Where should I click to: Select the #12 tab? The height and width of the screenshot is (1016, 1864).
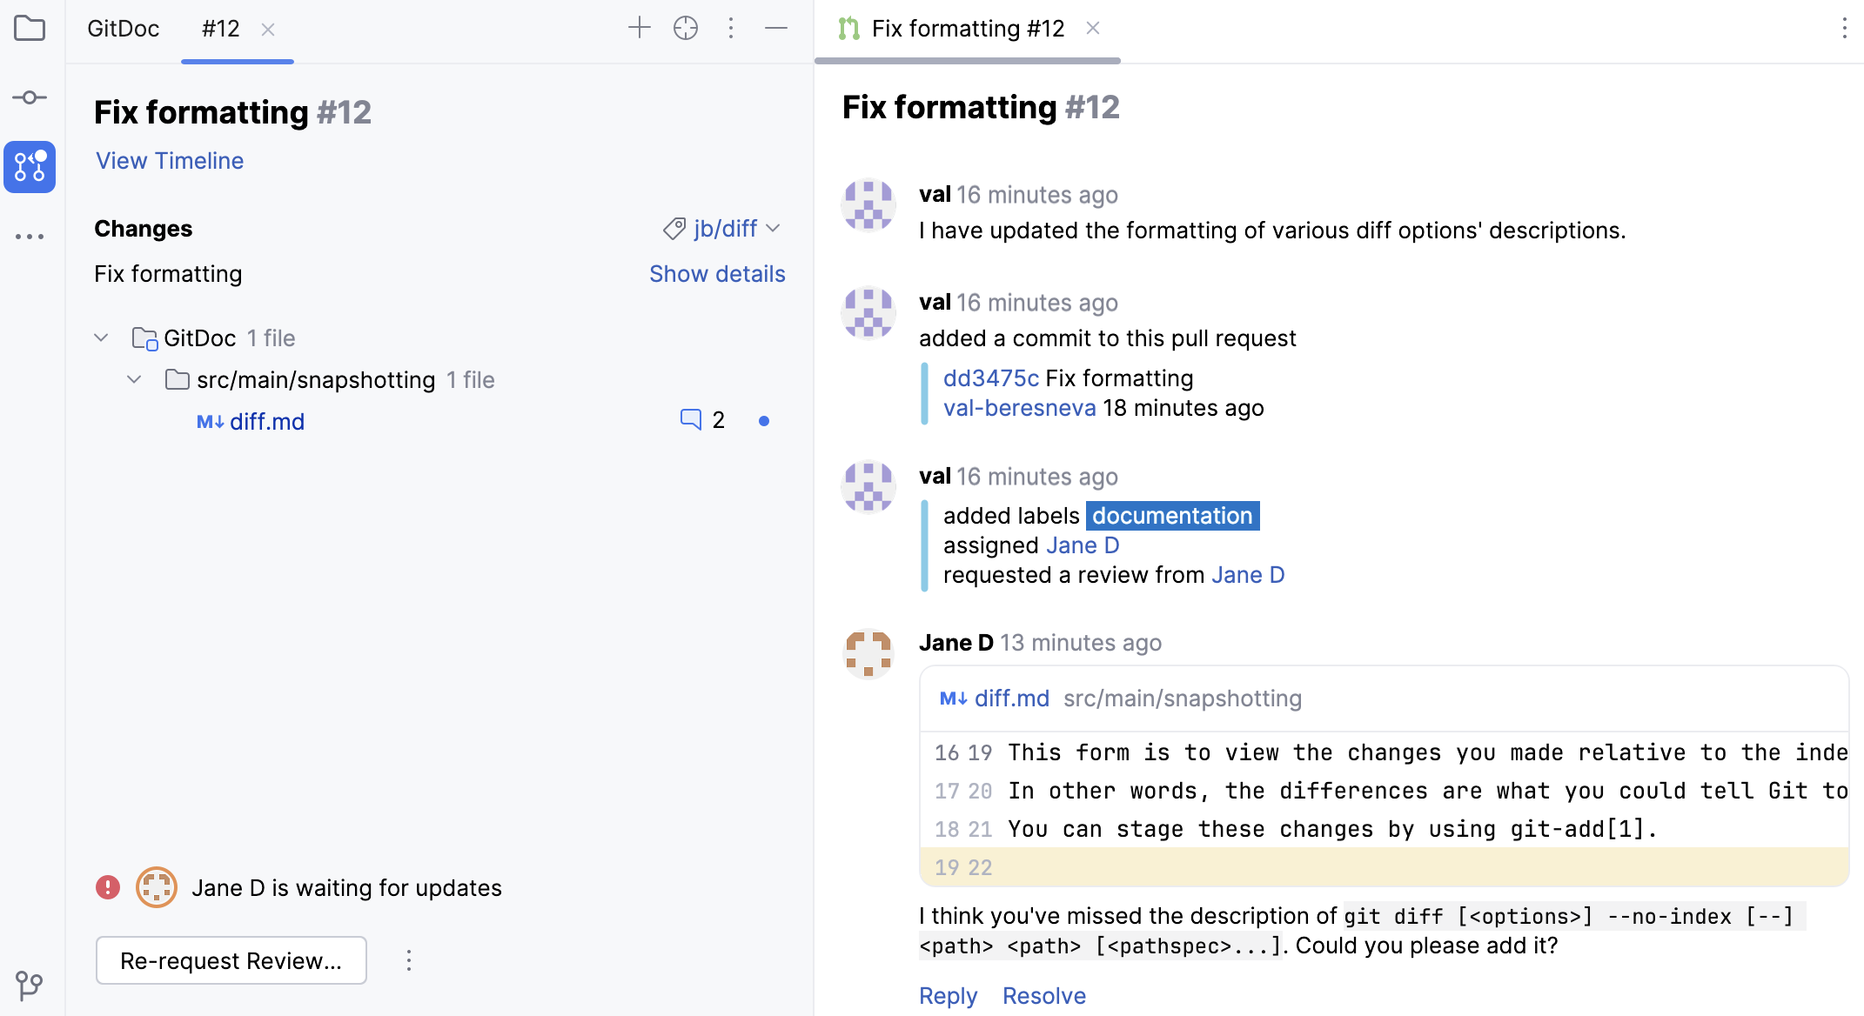[220, 28]
